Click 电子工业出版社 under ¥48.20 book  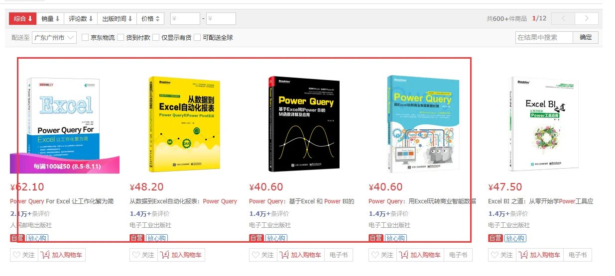[150, 225]
